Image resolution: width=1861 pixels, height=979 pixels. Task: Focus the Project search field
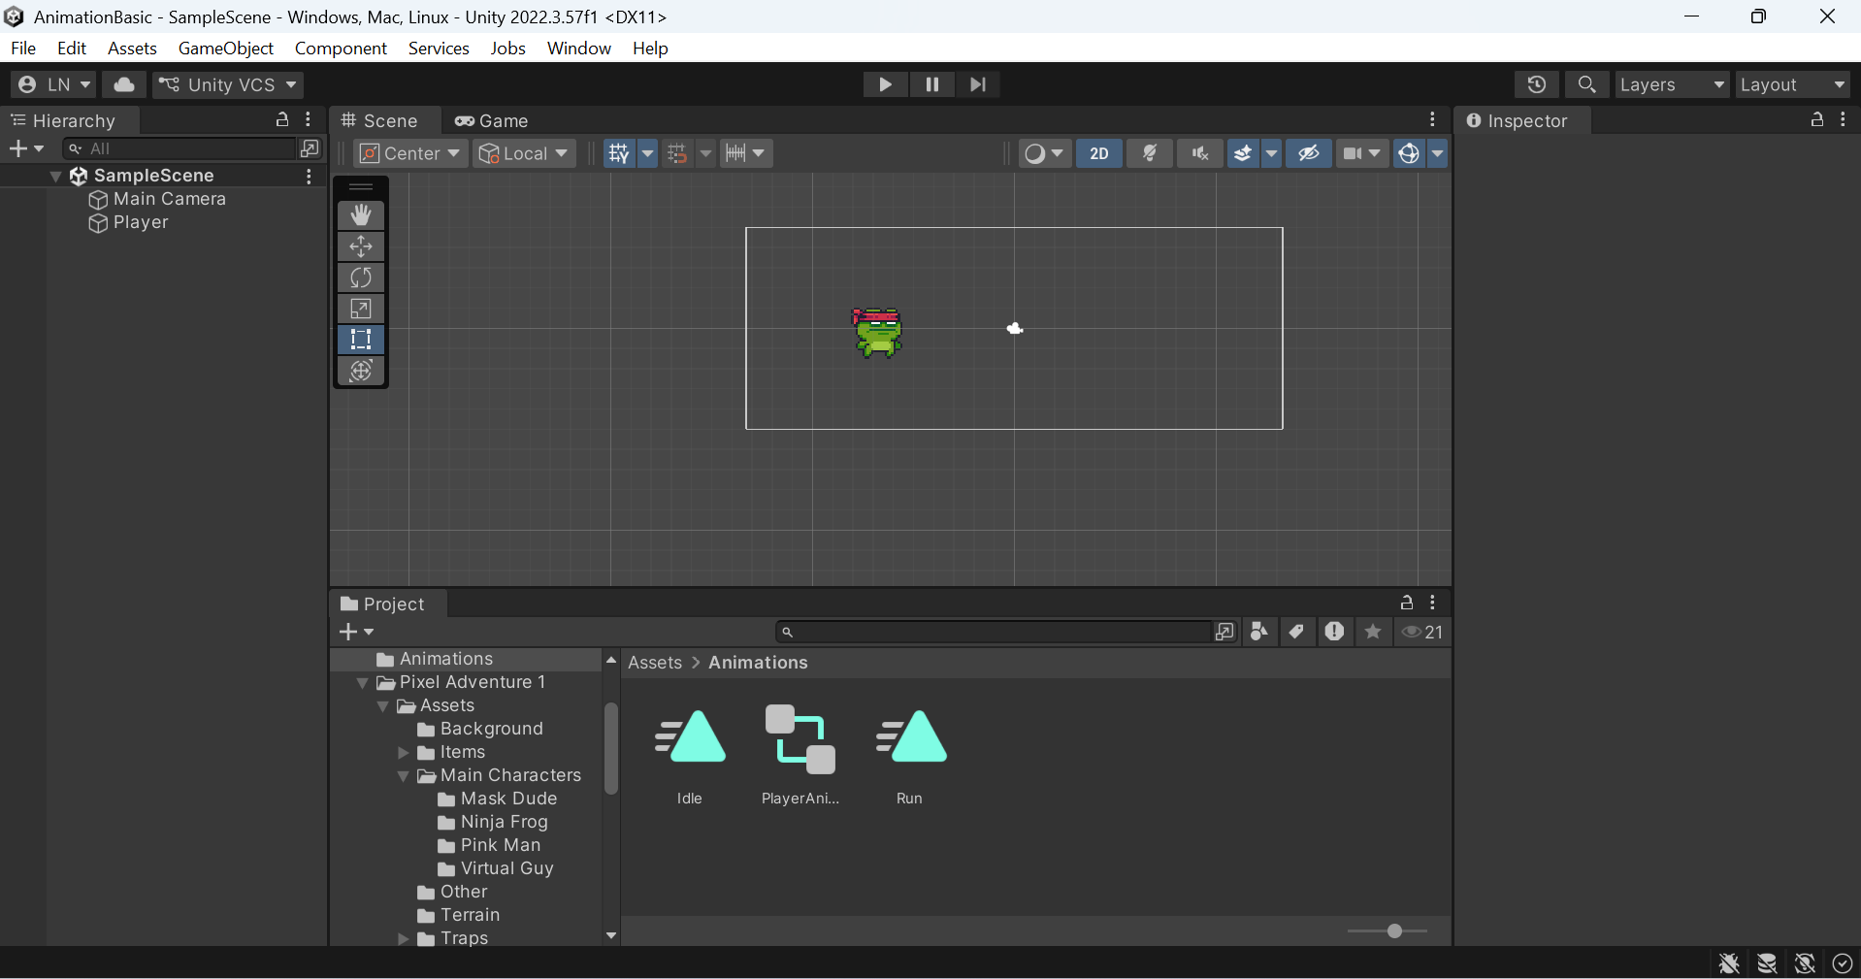tap(995, 632)
